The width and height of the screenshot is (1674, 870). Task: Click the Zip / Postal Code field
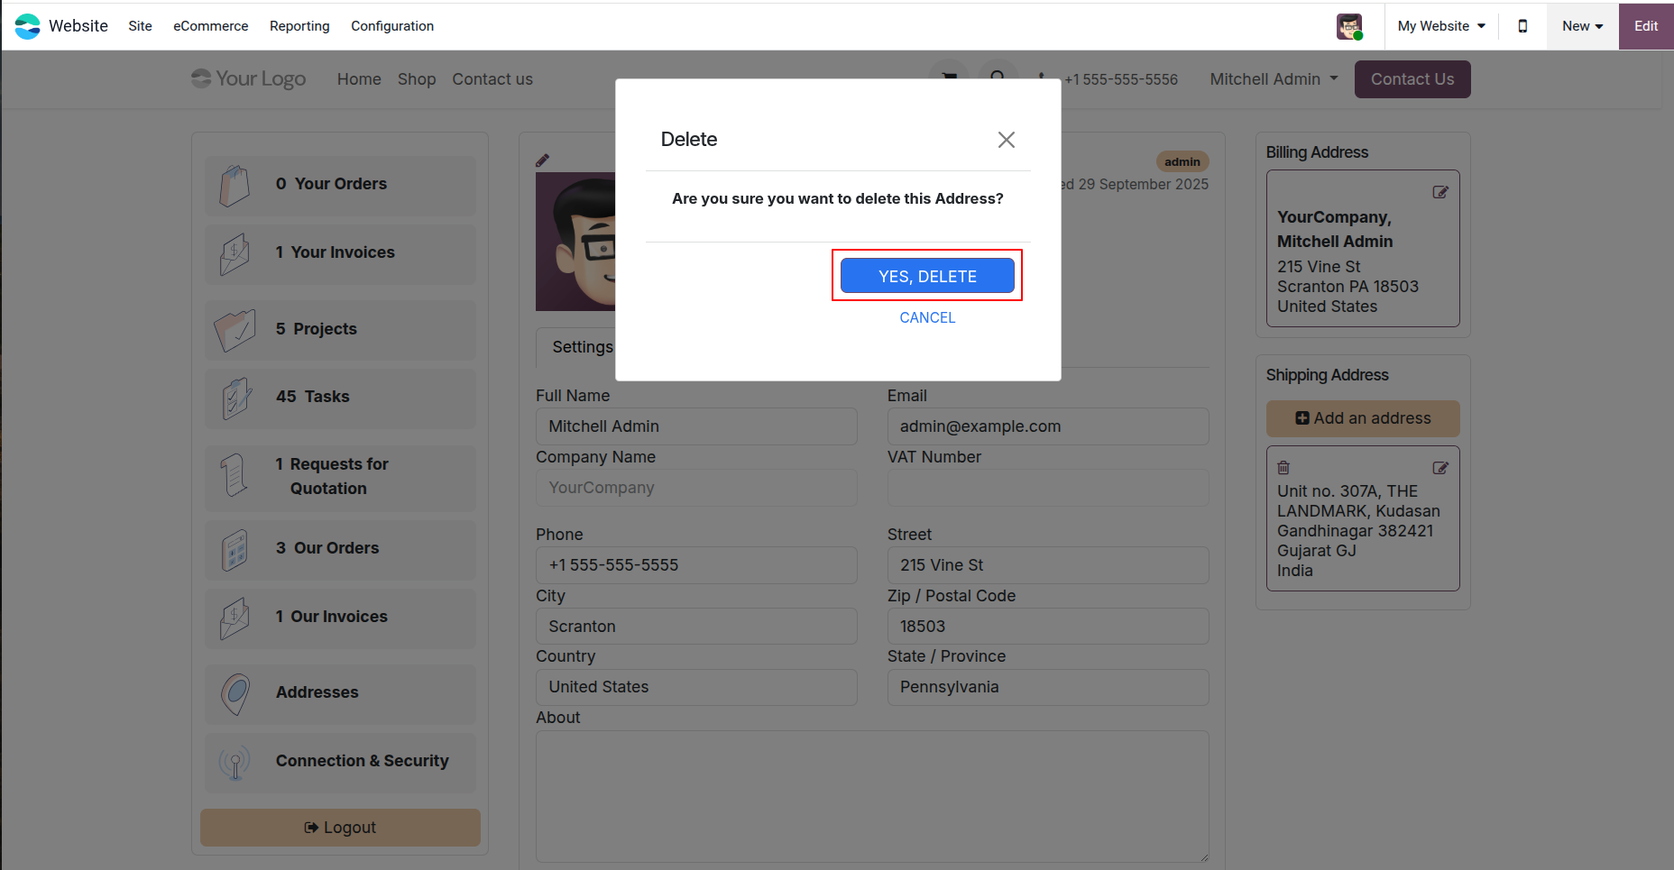click(x=1048, y=627)
